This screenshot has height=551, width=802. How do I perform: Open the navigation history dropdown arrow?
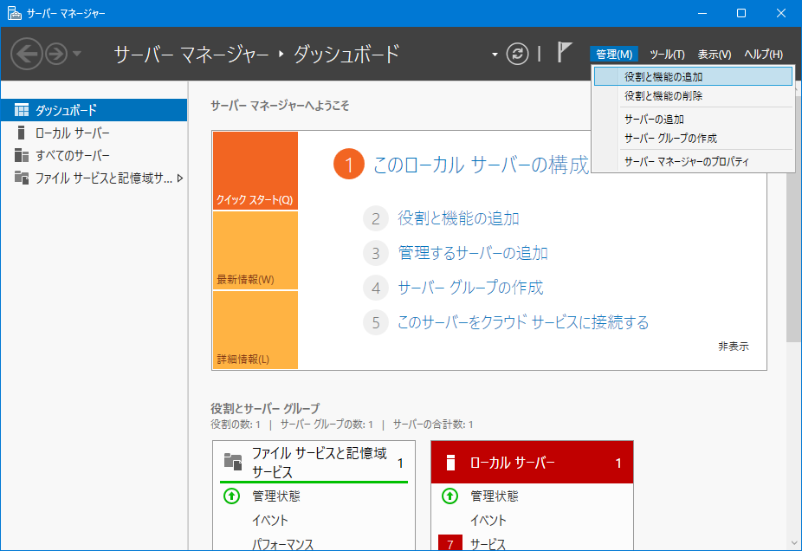coord(77,53)
